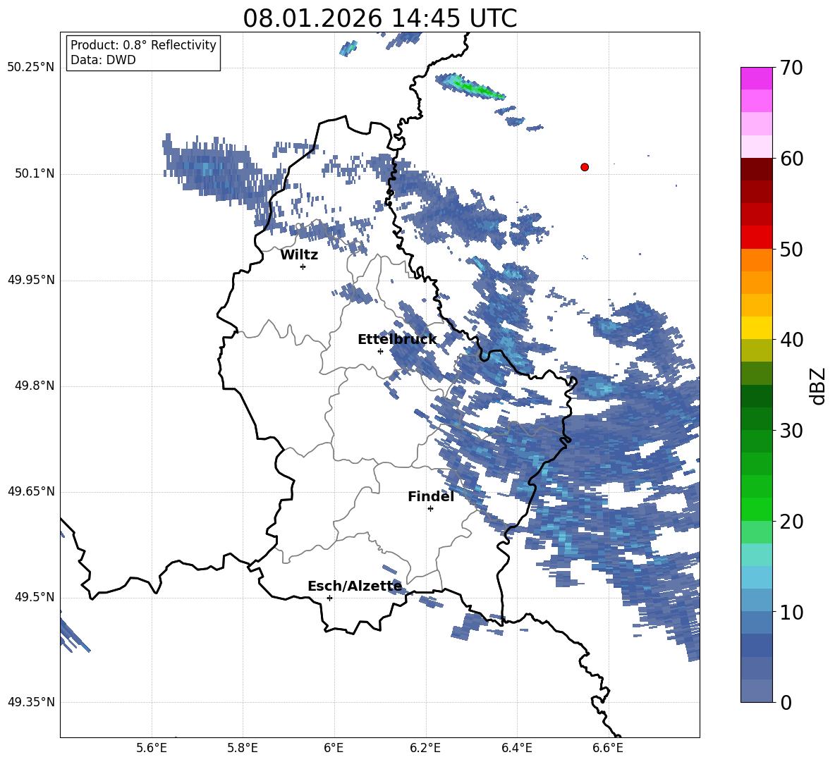Click the dark red colorbar swatch below 60
Image resolution: width=835 pixels, height=762 pixels.
(756, 169)
